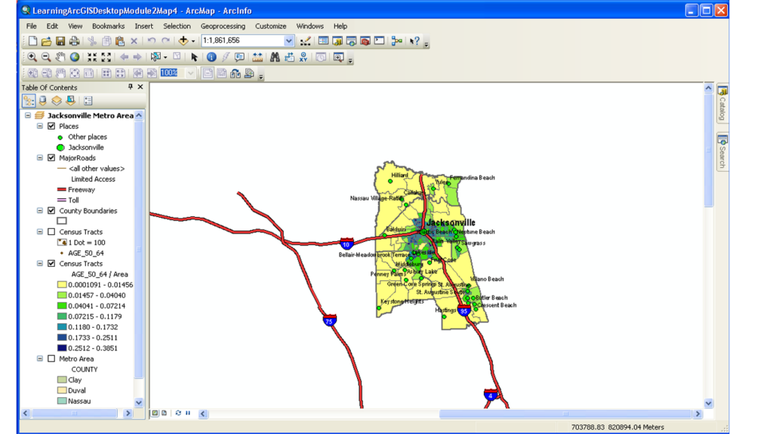Open the Bookmarks menu

point(109,26)
